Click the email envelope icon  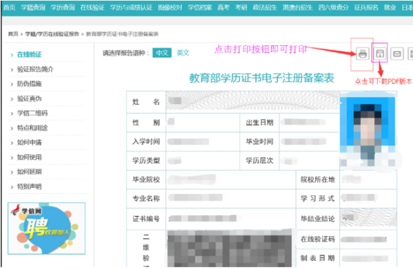[x=397, y=54]
